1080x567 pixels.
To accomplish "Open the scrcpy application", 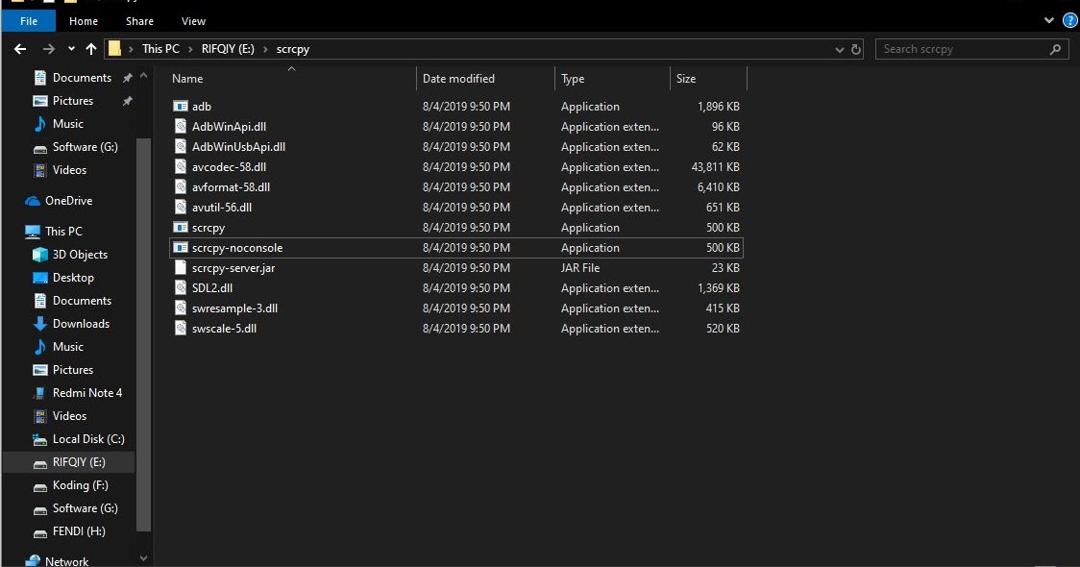I will (207, 227).
